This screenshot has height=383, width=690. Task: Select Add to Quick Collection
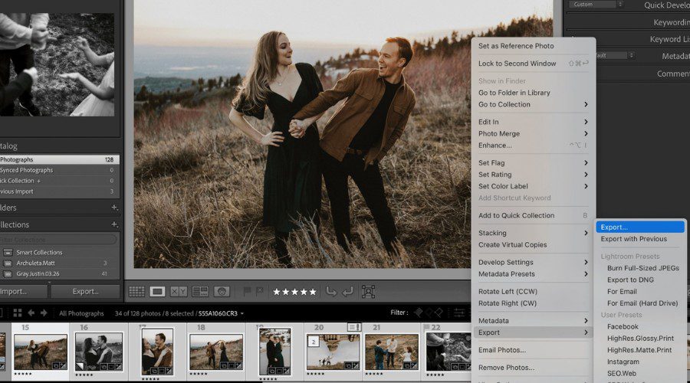point(534,215)
